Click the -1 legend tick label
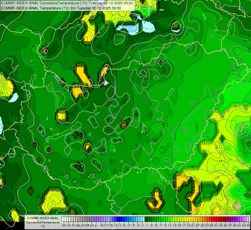The image size is (251, 230). [142, 226]
